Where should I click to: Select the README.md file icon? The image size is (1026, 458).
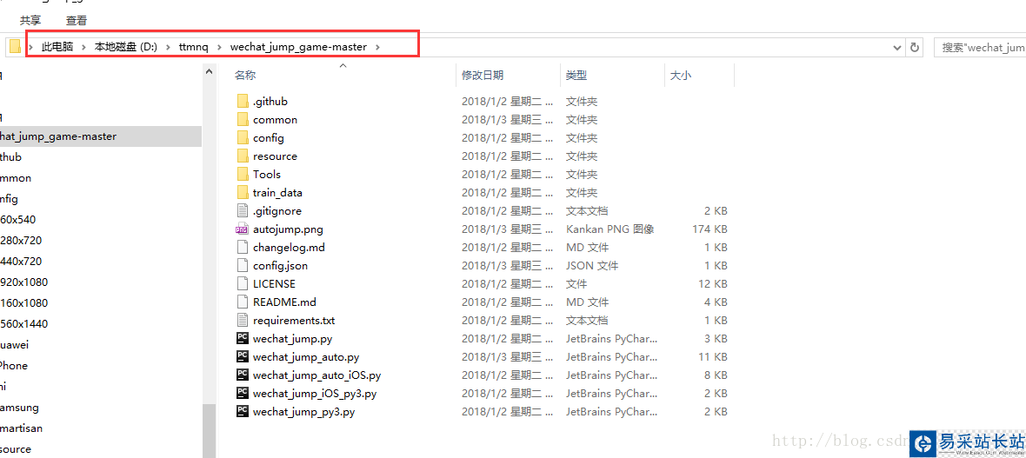(x=243, y=302)
